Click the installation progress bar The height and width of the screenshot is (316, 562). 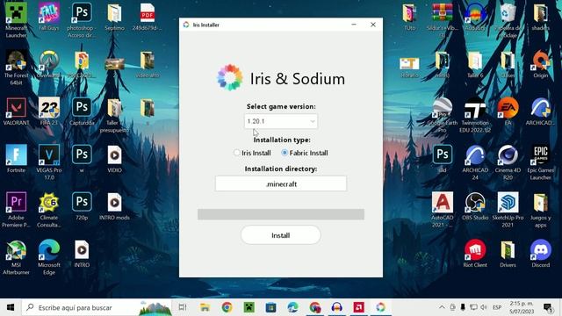[281, 214]
